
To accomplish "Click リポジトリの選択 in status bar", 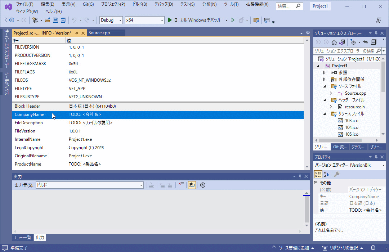I will pyautogui.click(x=343, y=248).
